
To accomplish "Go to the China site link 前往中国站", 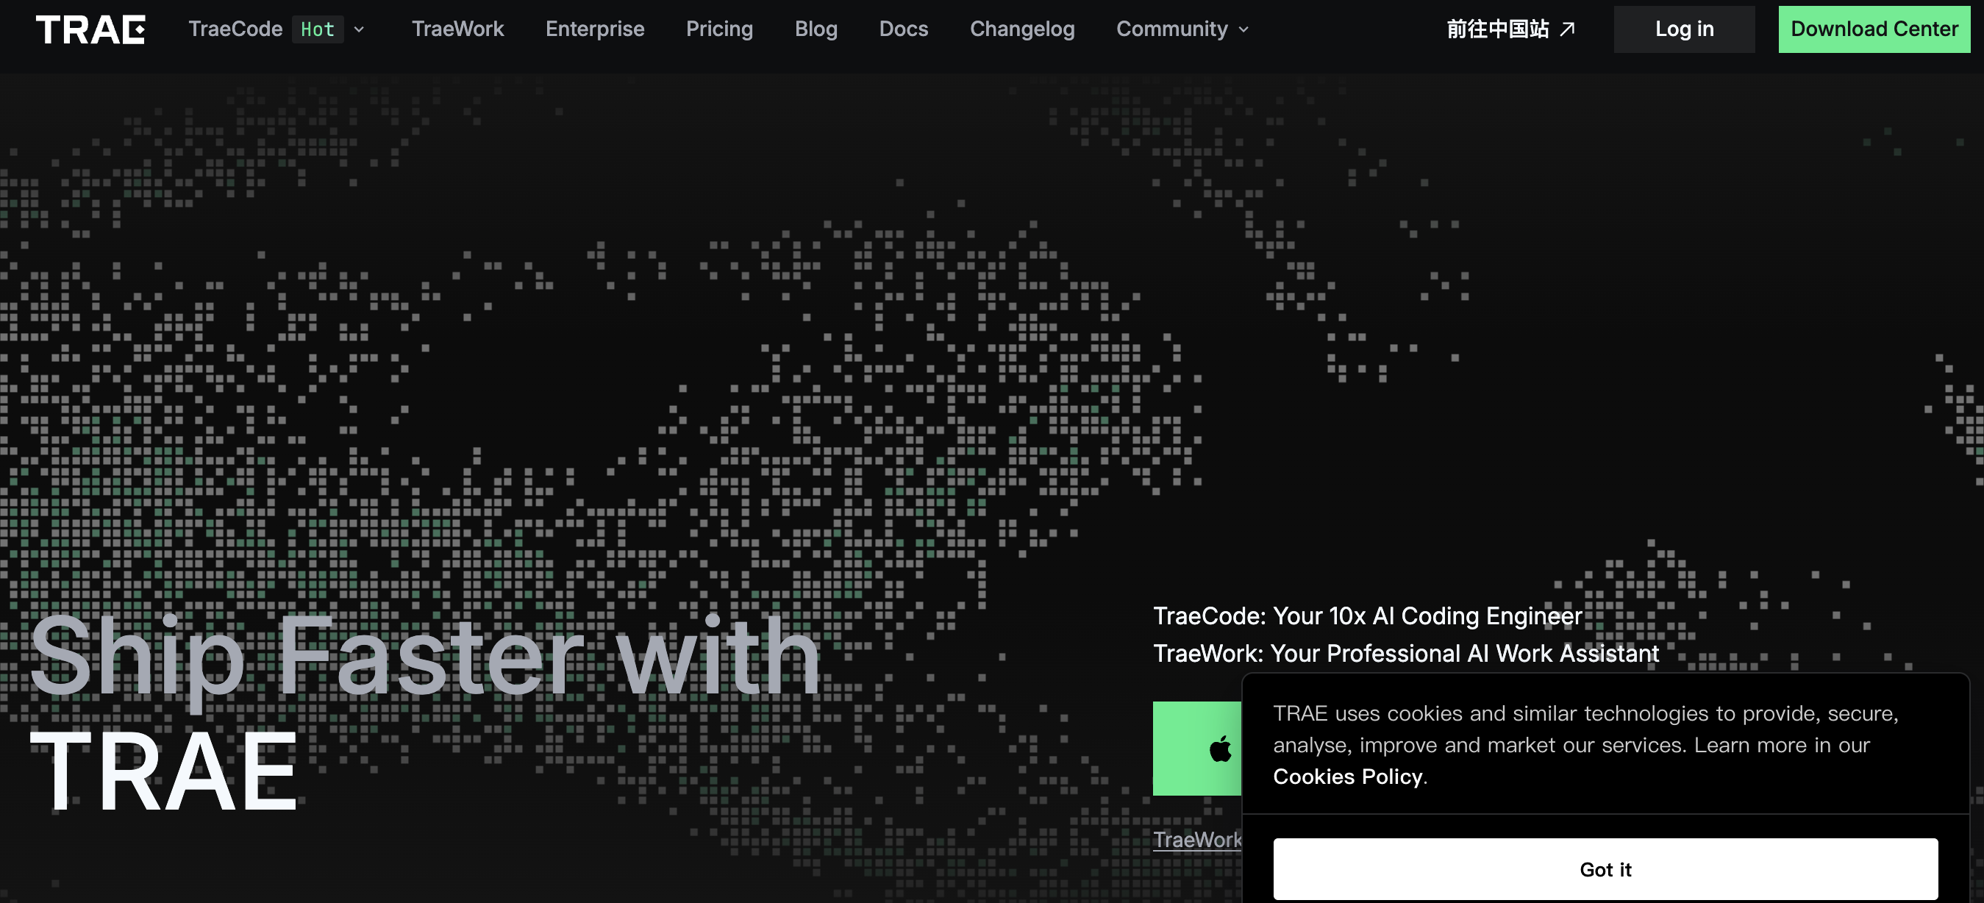I will coord(1497,29).
